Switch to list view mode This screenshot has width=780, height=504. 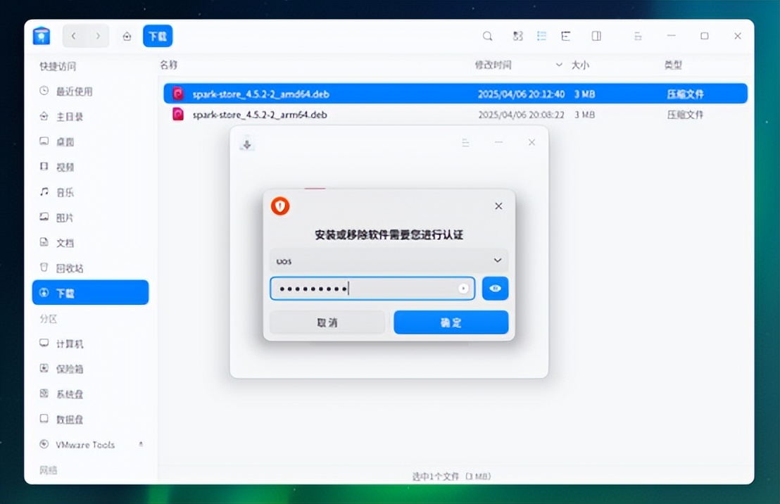point(541,35)
